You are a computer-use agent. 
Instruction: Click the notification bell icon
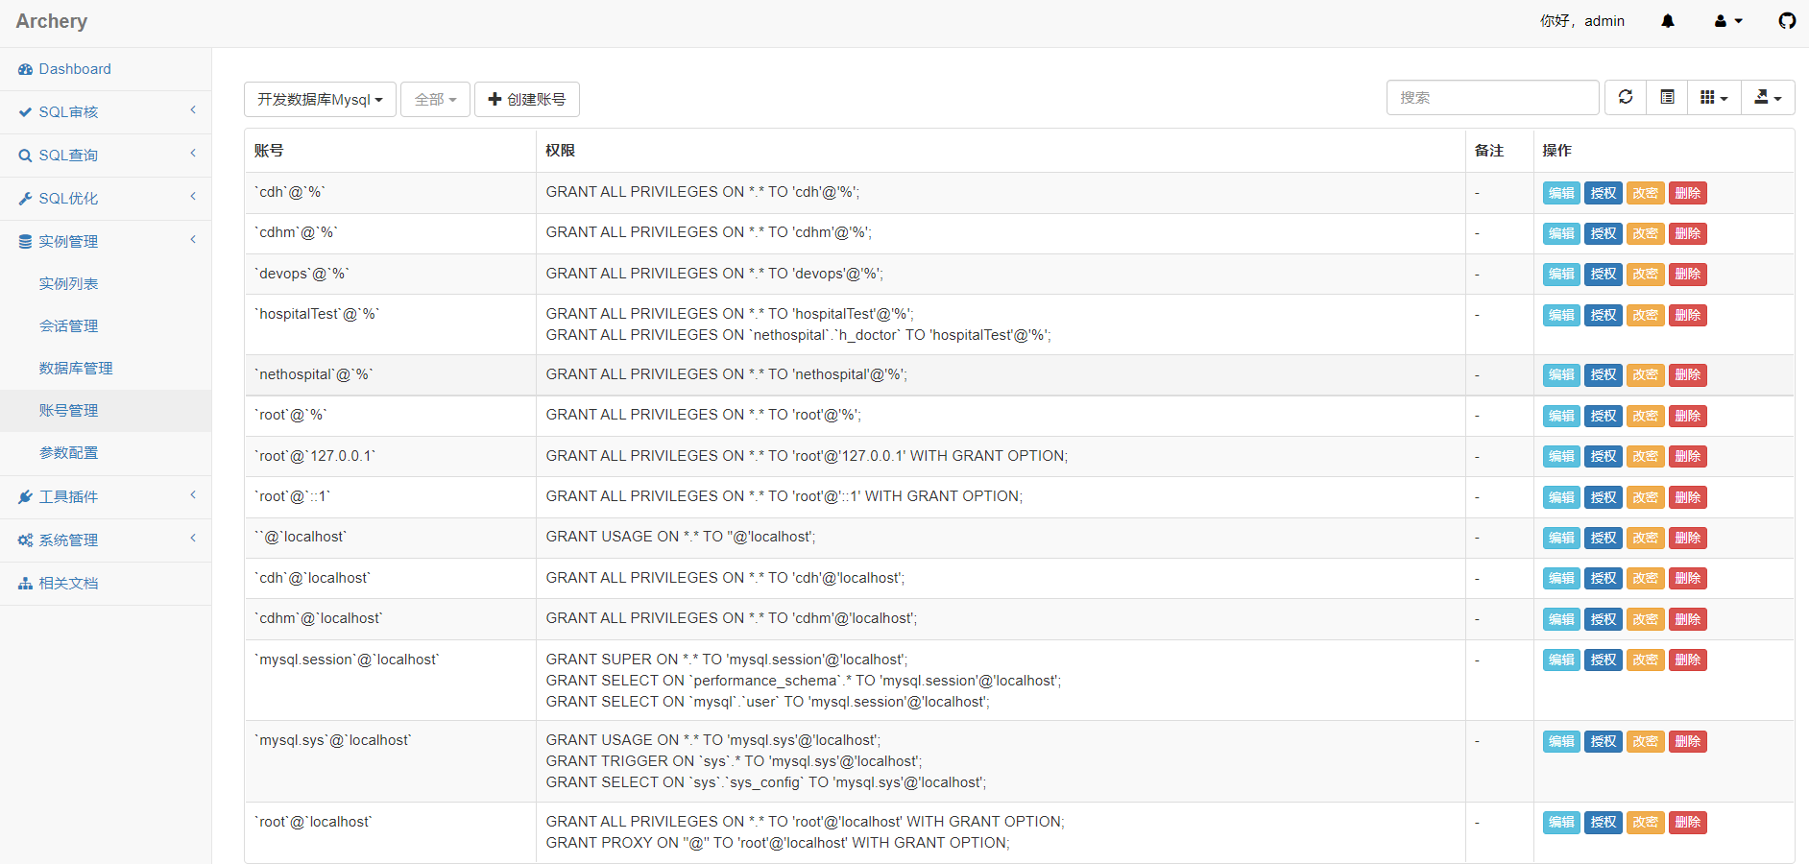[x=1668, y=21]
